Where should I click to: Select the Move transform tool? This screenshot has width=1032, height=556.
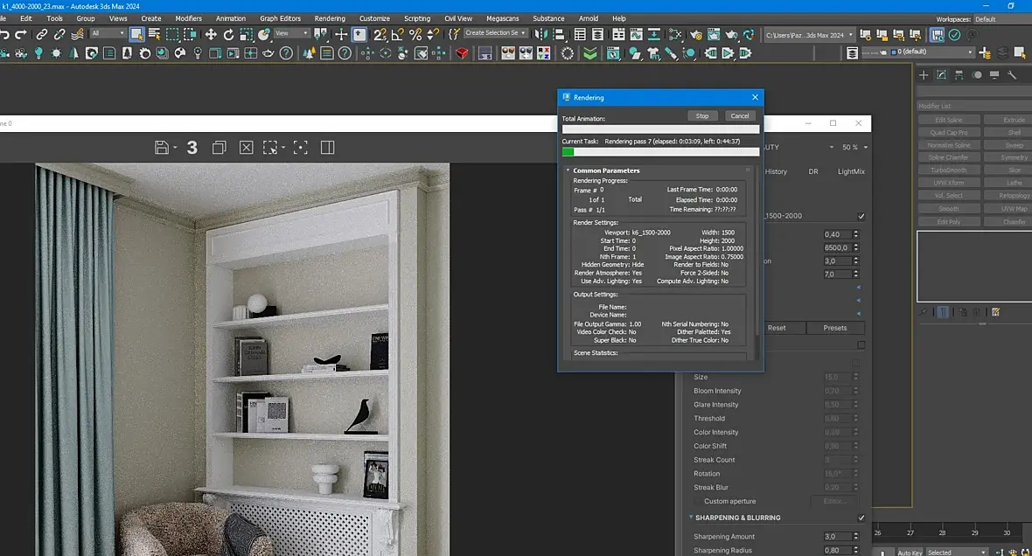pyautogui.click(x=211, y=35)
